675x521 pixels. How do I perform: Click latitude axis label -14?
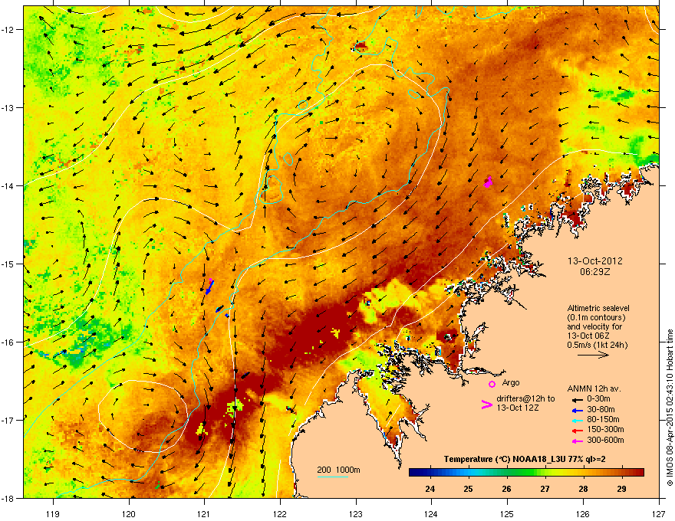point(8,185)
